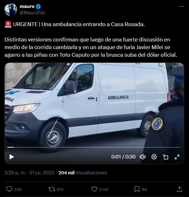Click mauro's profile avatar

click(x=11, y=10)
